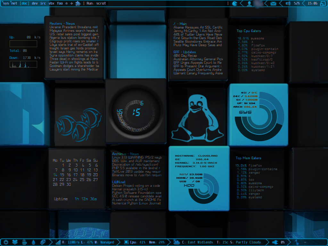Toggle the layout switcher icon beside the clock
328x246 pixels.
click(x=322, y=3)
